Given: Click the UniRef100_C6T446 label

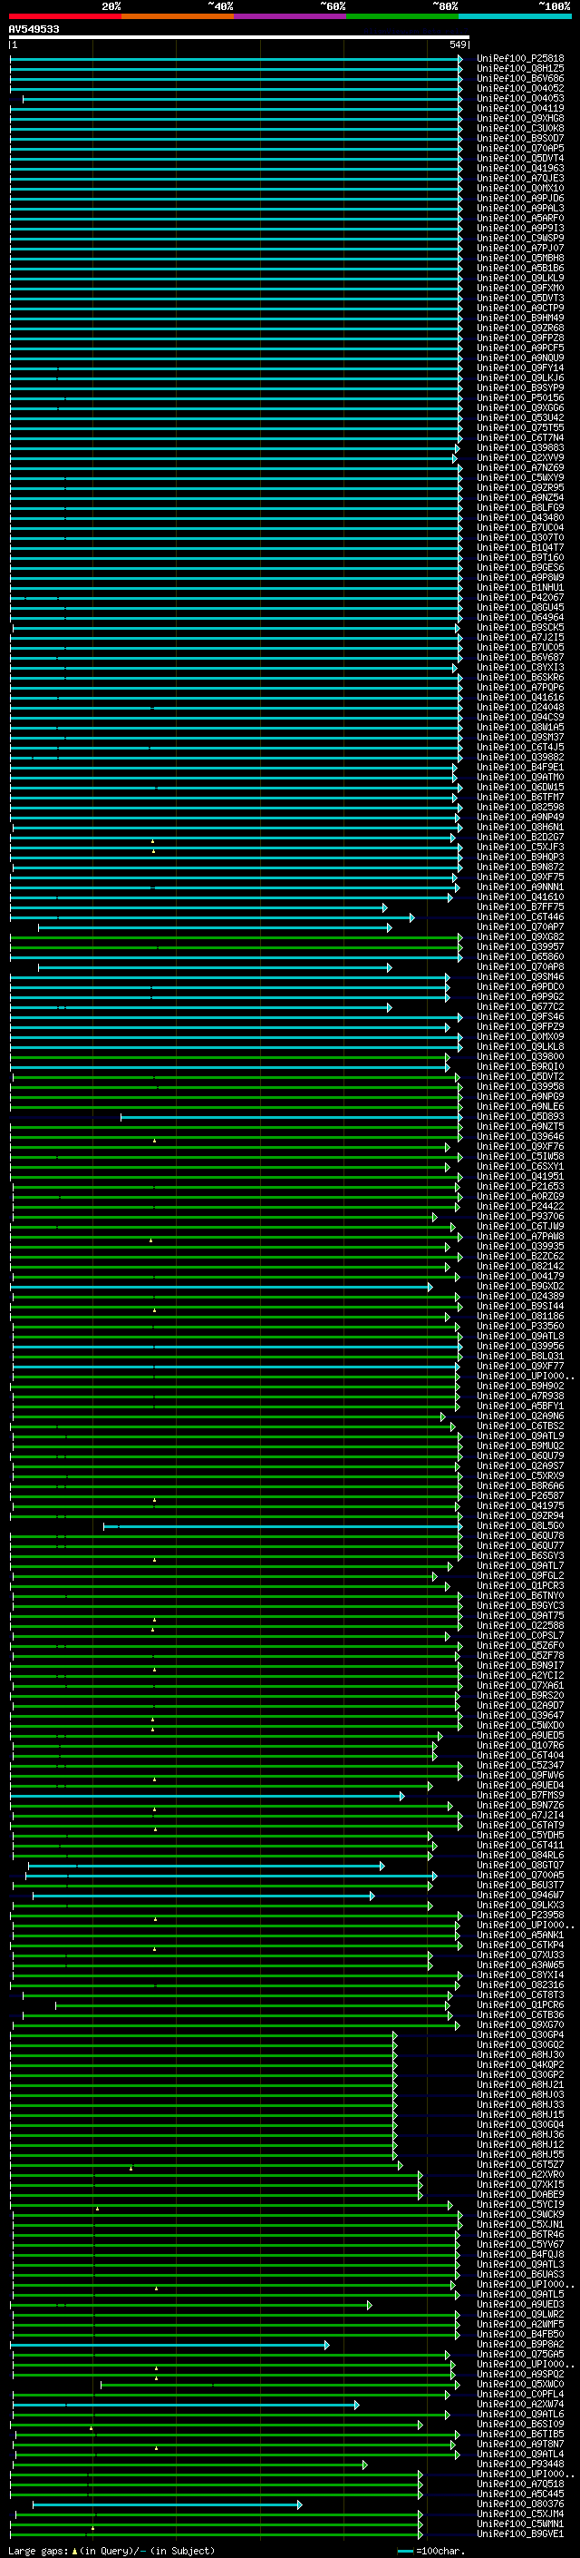Looking at the screenshot, I should (520, 916).
